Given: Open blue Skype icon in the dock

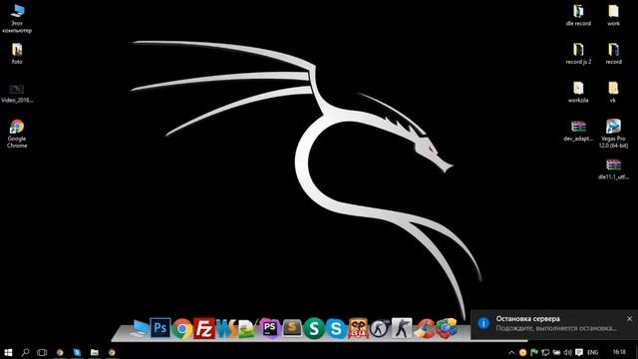Looking at the screenshot, I should pos(336,328).
